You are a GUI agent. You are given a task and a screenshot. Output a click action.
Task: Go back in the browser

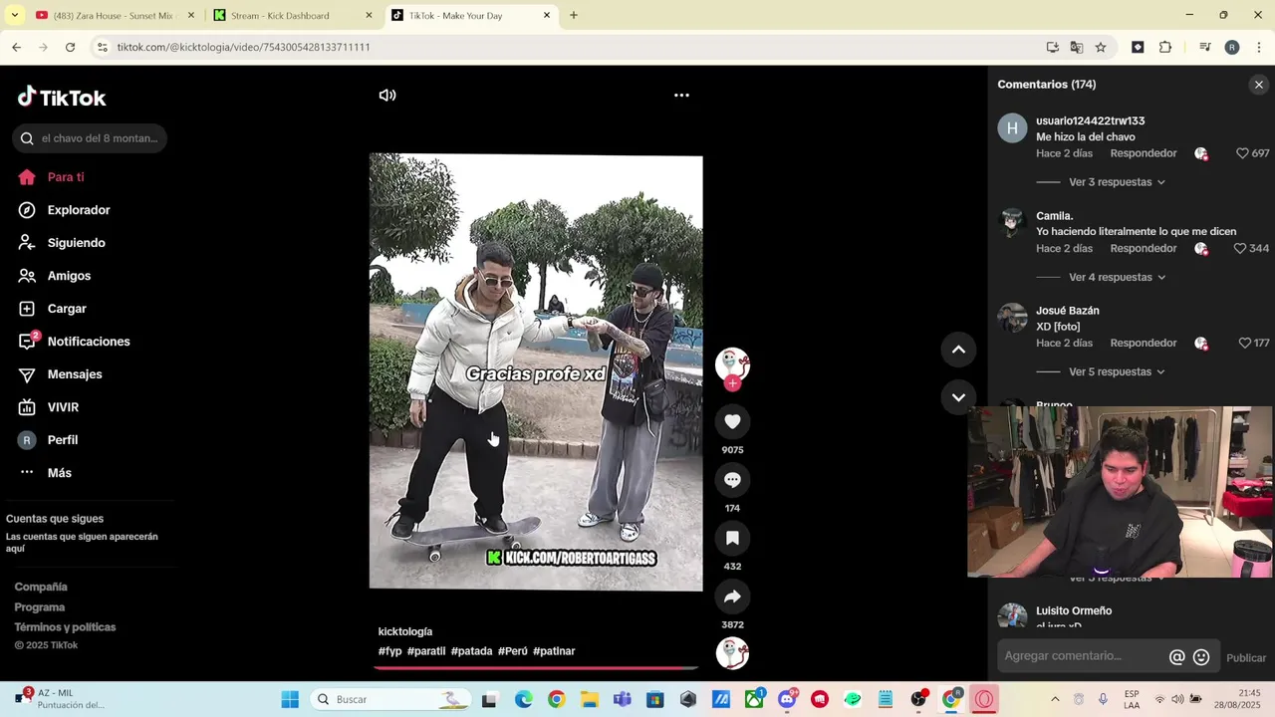coord(17,47)
